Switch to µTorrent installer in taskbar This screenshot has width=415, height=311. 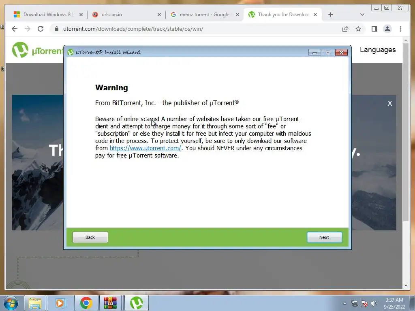click(x=137, y=303)
